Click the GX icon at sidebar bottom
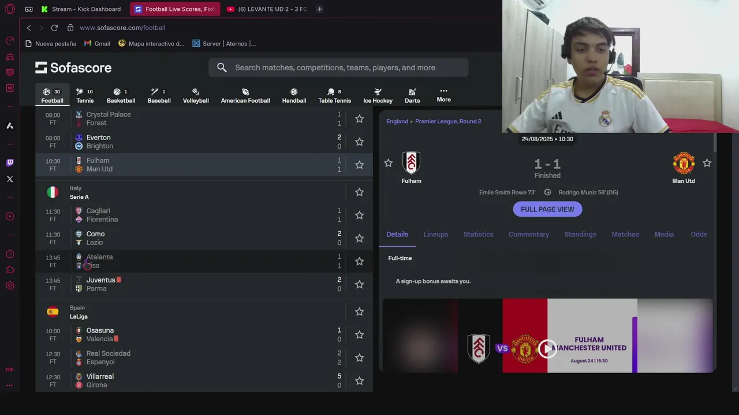 click(9, 369)
